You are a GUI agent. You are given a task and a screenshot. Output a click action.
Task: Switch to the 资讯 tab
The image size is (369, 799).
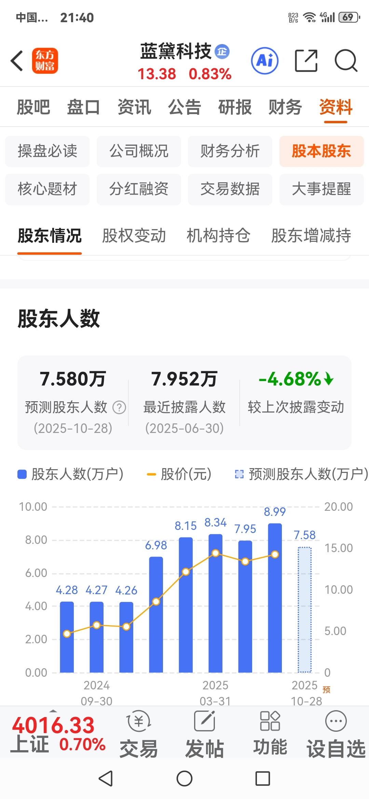click(x=134, y=107)
